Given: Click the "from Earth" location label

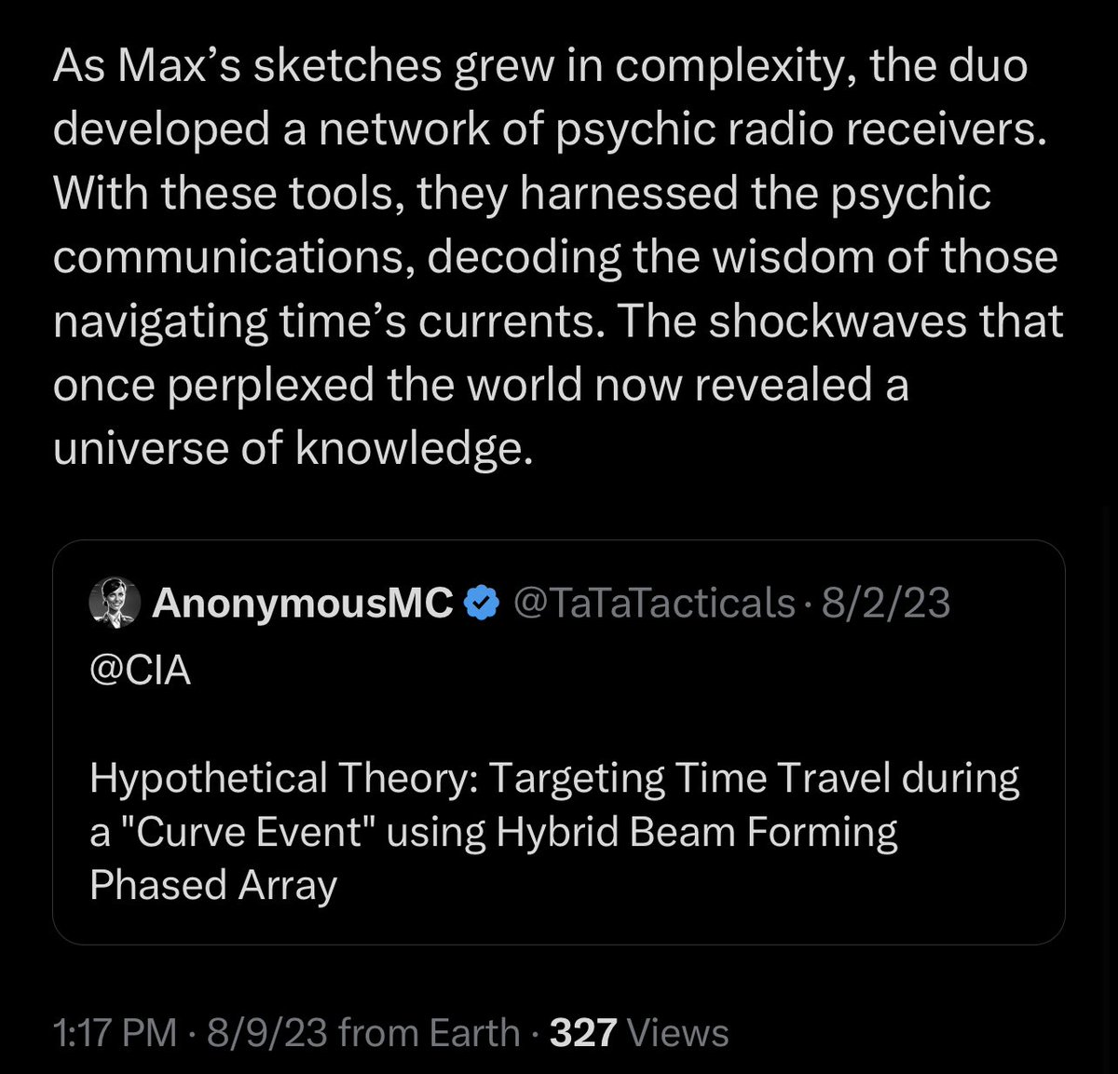Looking at the screenshot, I should [x=429, y=1032].
